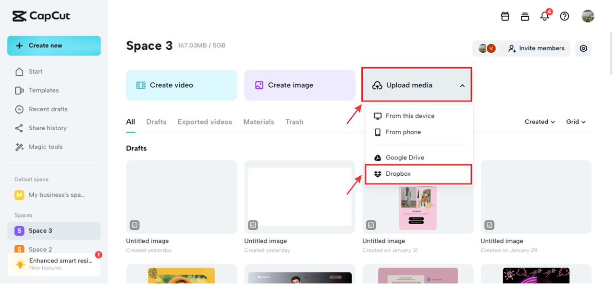Switch to the All tab
The image size is (615, 285).
(131, 122)
